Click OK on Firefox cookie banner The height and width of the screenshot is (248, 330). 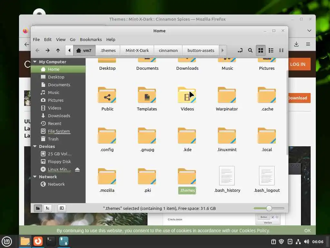click(307, 231)
